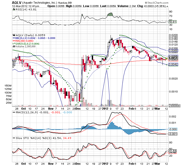The height and width of the screenshot is (166, 182).
Task: Click the red MA(200) legend line
Action: pos(13,41)
